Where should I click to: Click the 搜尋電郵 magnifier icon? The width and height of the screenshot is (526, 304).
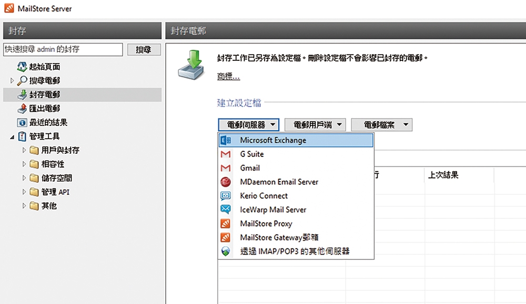tap(22, 80)
